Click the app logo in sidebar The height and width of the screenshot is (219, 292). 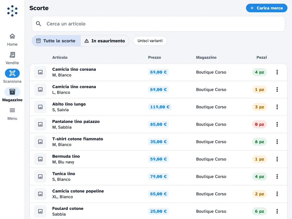[x=12, y=11]
